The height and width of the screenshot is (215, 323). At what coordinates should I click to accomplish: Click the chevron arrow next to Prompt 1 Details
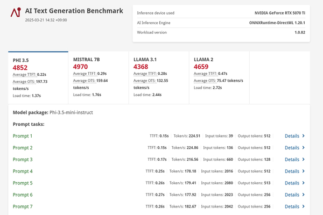pyautogui.click(x=304, y=136)
